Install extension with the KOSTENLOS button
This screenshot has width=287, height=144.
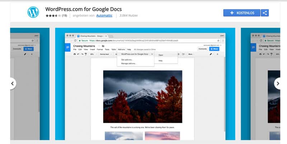pos(242,13)
